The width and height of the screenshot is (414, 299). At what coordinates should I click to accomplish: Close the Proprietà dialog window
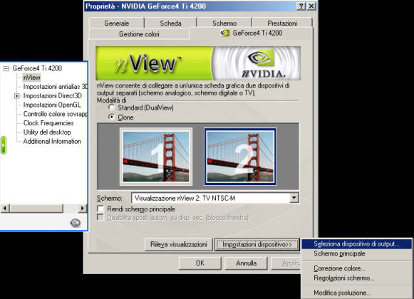[311, 6]
